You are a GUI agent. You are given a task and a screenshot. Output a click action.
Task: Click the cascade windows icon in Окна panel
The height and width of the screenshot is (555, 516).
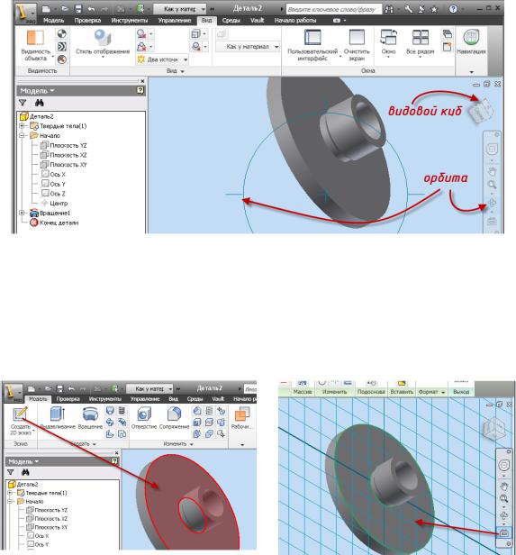pyautogui.click(x=448, y=34)
